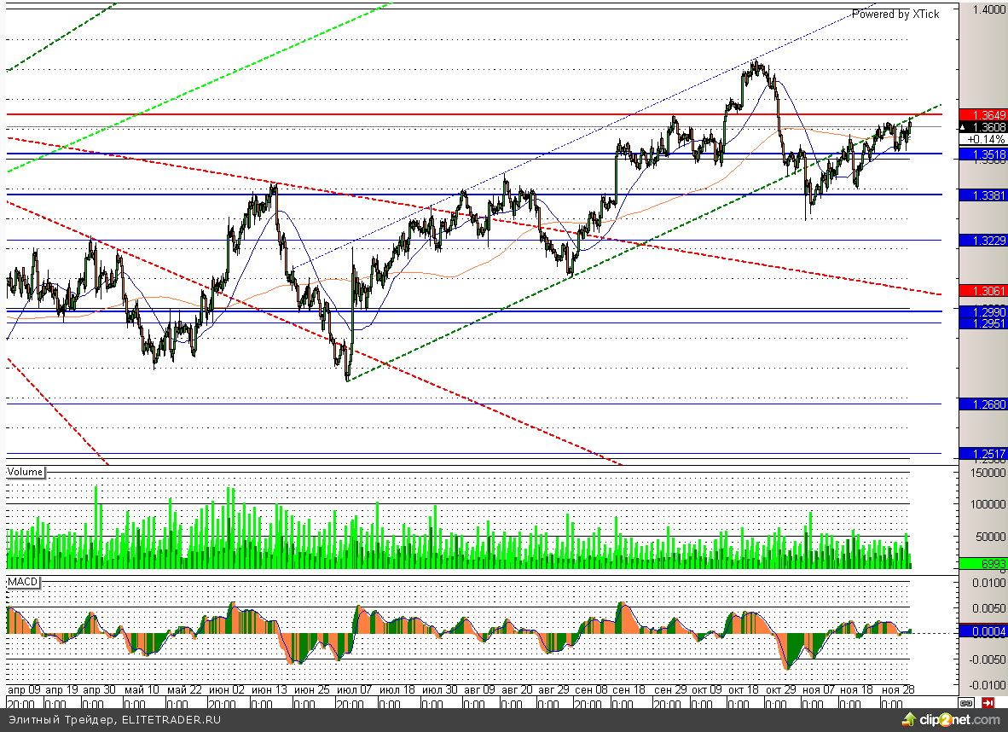Select the MACD panel label
This screenshot has width=1008, height=732.
[23, 582]
